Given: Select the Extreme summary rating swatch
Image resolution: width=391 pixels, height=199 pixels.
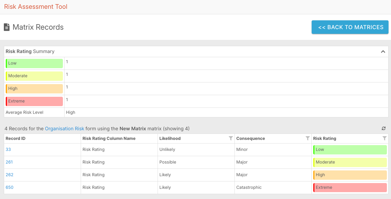Looking at the screenshot, I should 34,101.
